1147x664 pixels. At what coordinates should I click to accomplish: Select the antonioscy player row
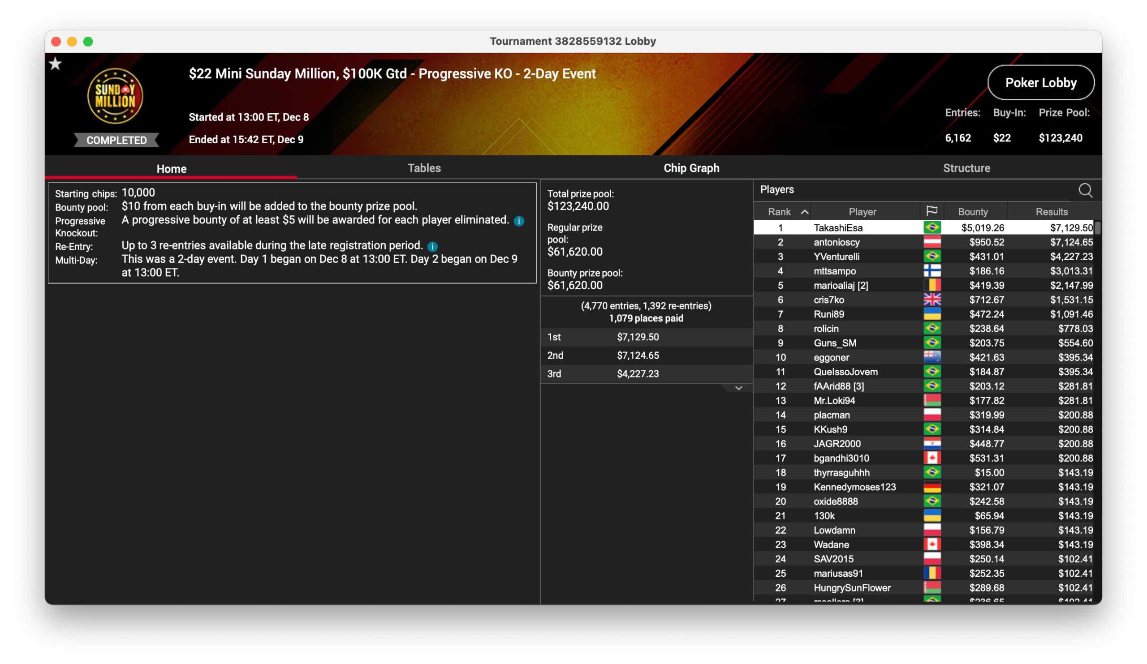(x=837, y=242)
